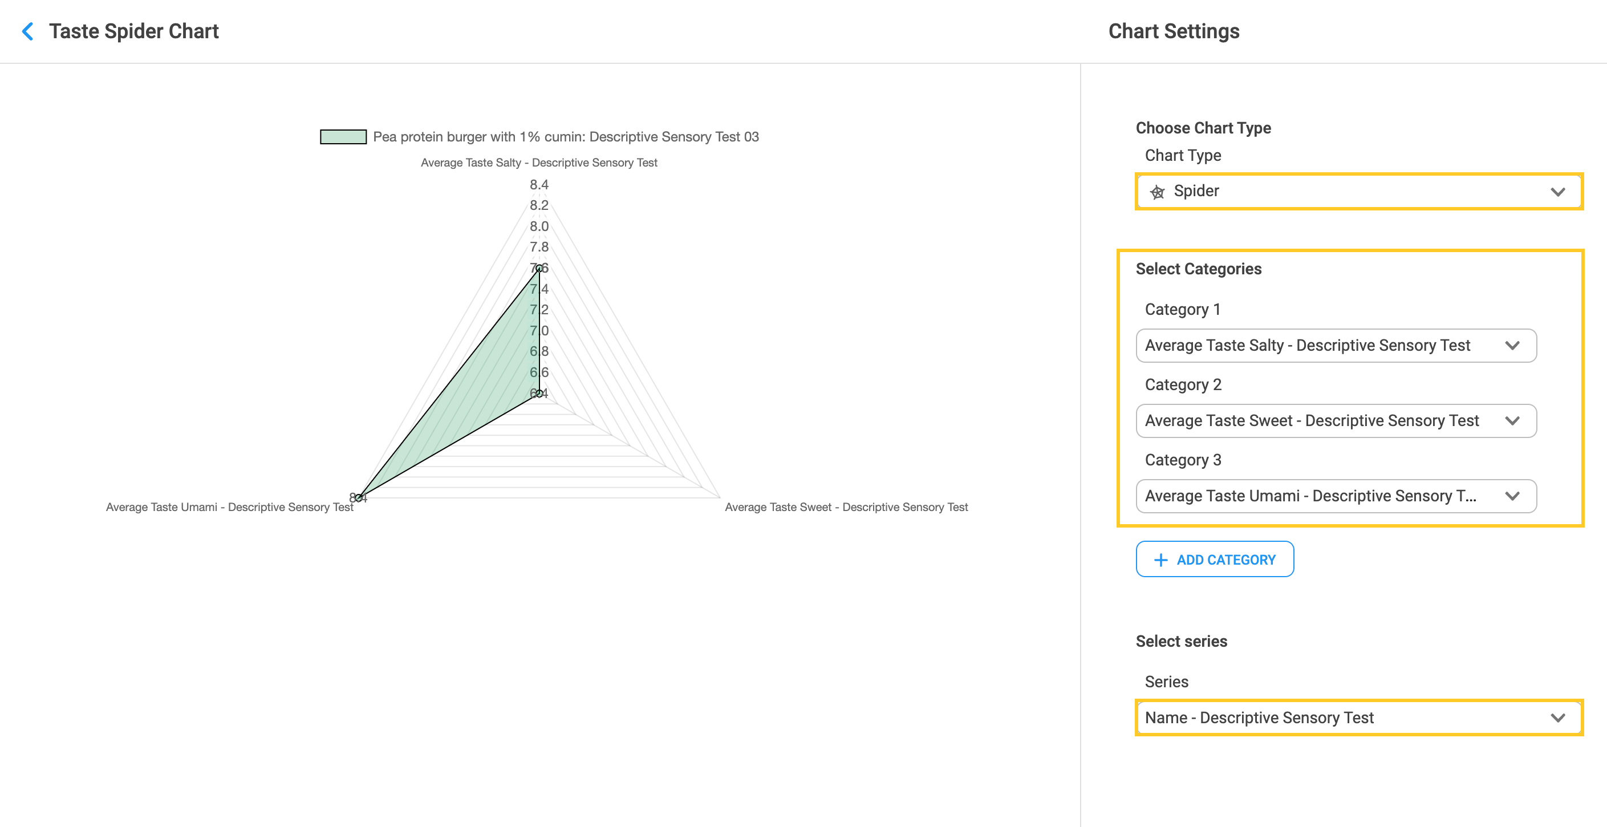Click the Category 2 chevron arrow
The width and height of the screenshot is (1607, 827).
pyautogui.click(x=1512, y=421)
